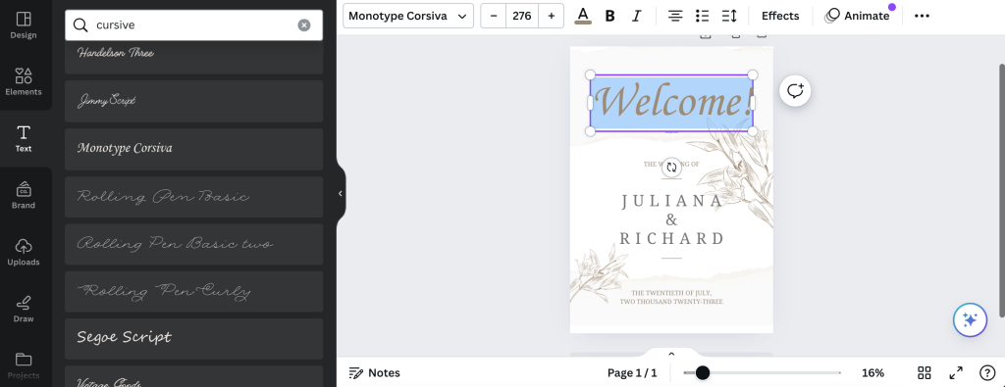Click the rotate handle icon on canvas
1005x387 pixels.
point(671,168)
